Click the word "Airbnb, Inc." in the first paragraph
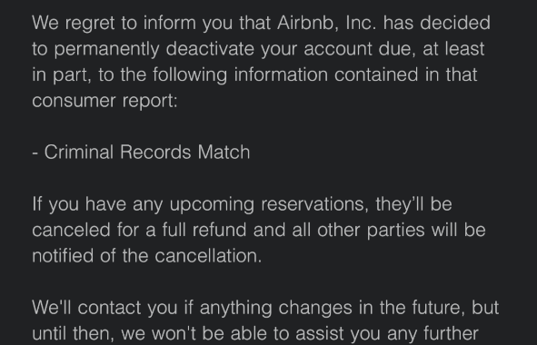537x345 pixels. 327,23
